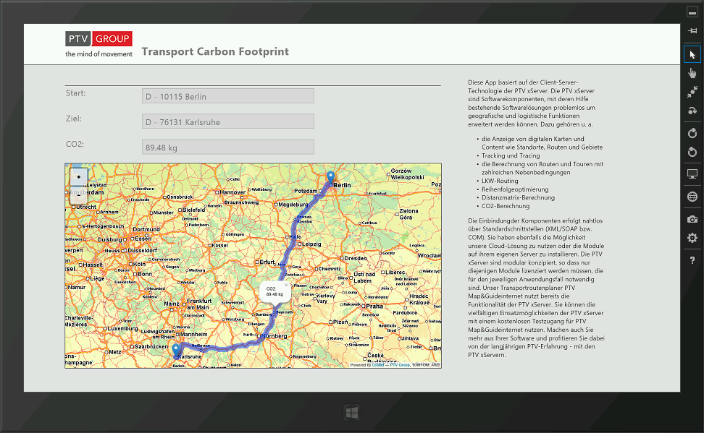Follow the PTV Group attribution link
The height and width of the screenshot is (433, 704).
pyautogui.click(x=398, y=365)
